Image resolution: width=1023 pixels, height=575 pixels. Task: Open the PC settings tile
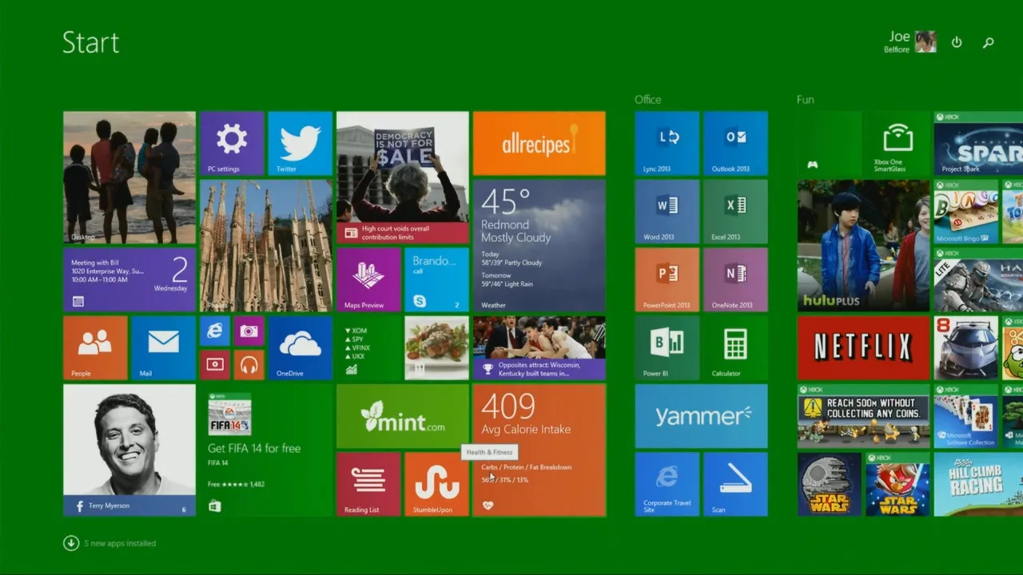[x=232, y=143]
